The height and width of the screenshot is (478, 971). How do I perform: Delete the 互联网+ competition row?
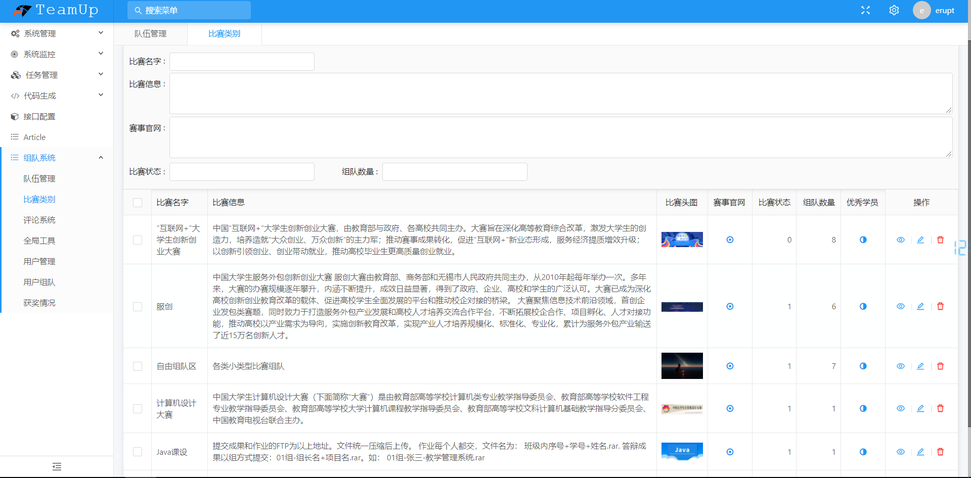(940, 240)
